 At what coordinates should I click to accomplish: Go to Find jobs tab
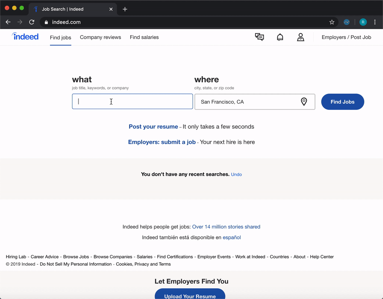click(61, 38)
